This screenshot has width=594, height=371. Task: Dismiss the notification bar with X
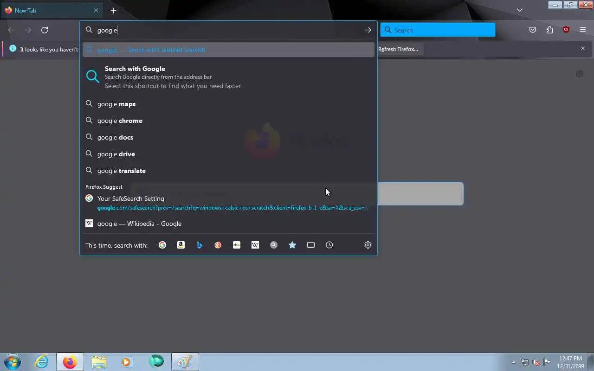click(583, 48)
